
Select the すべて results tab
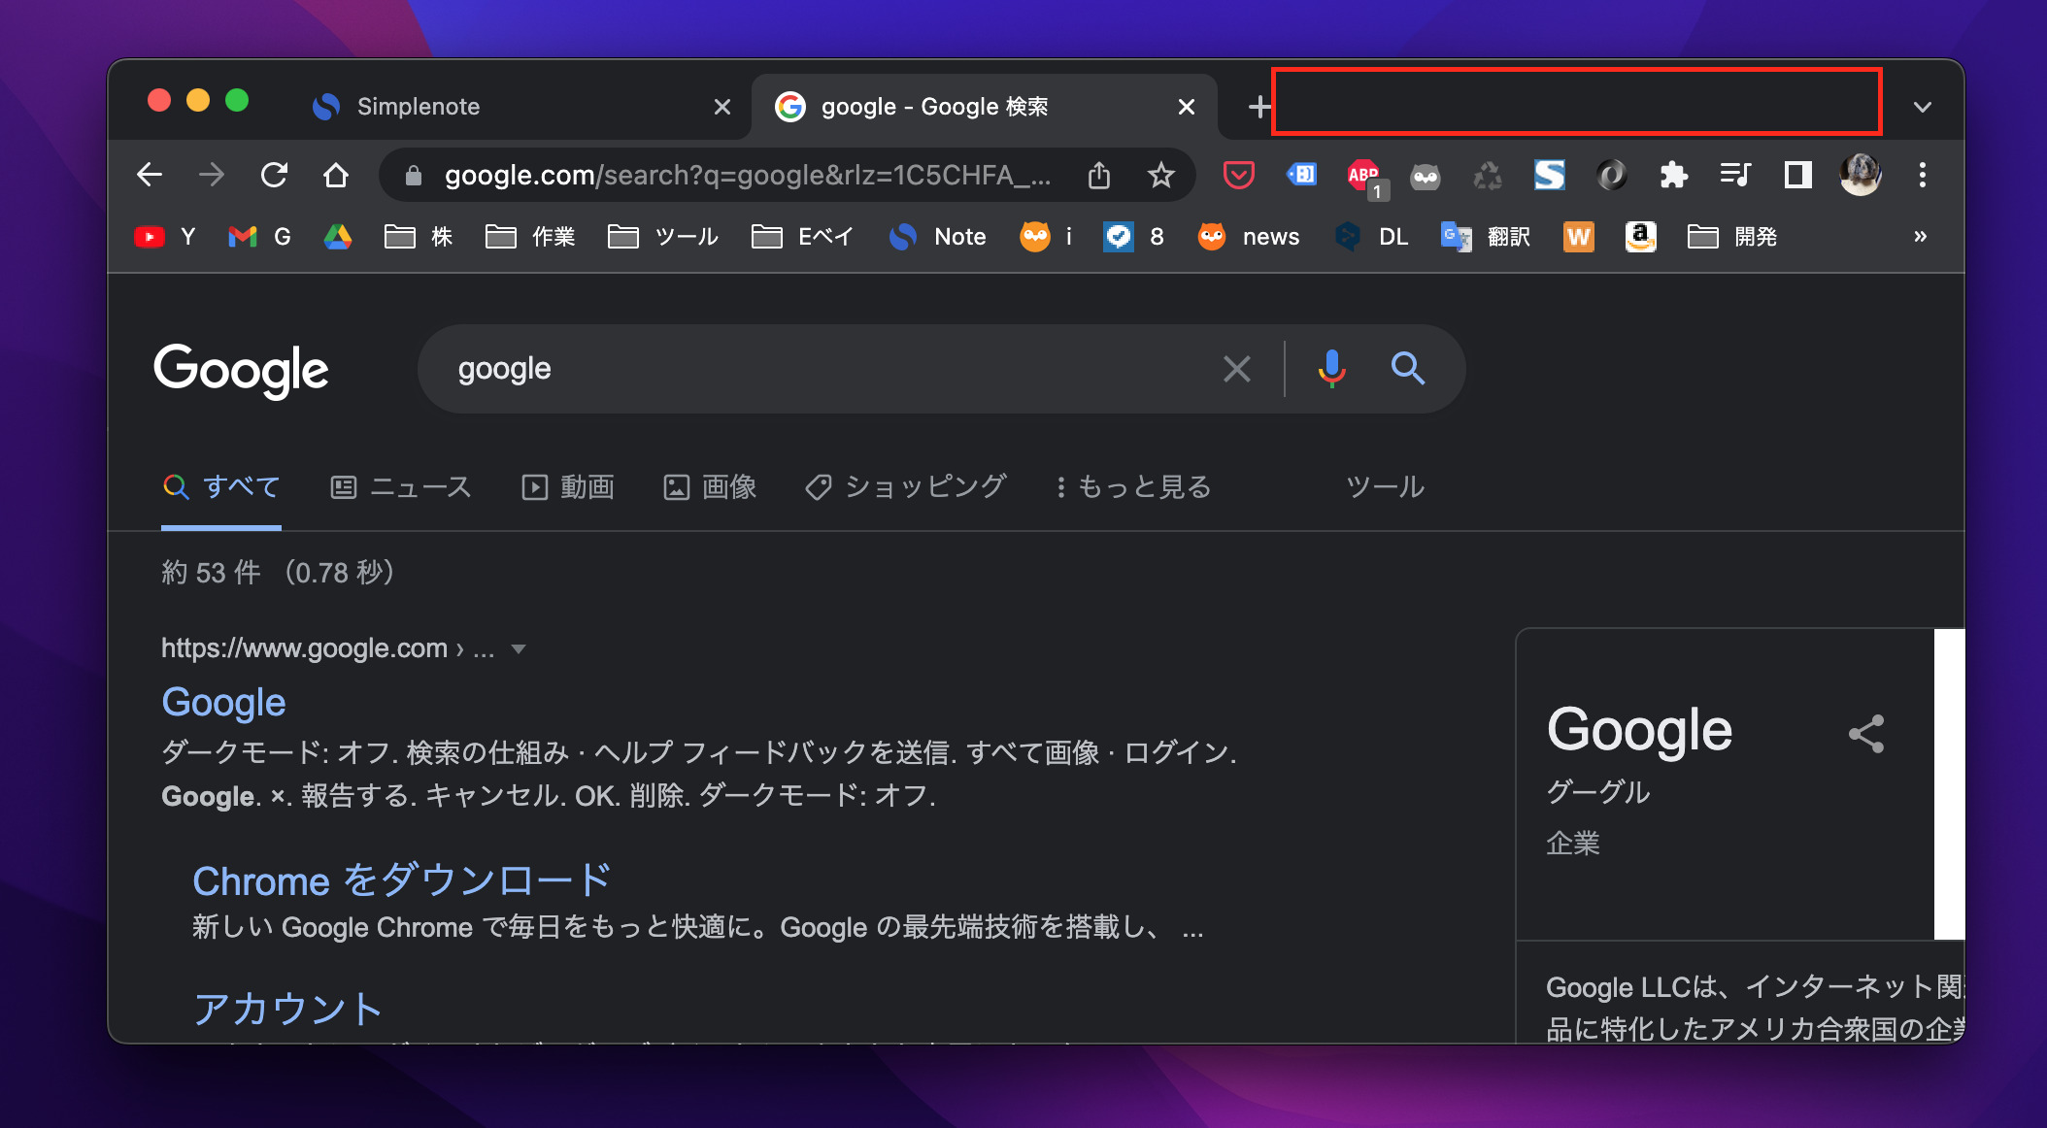tap(221, 487)
